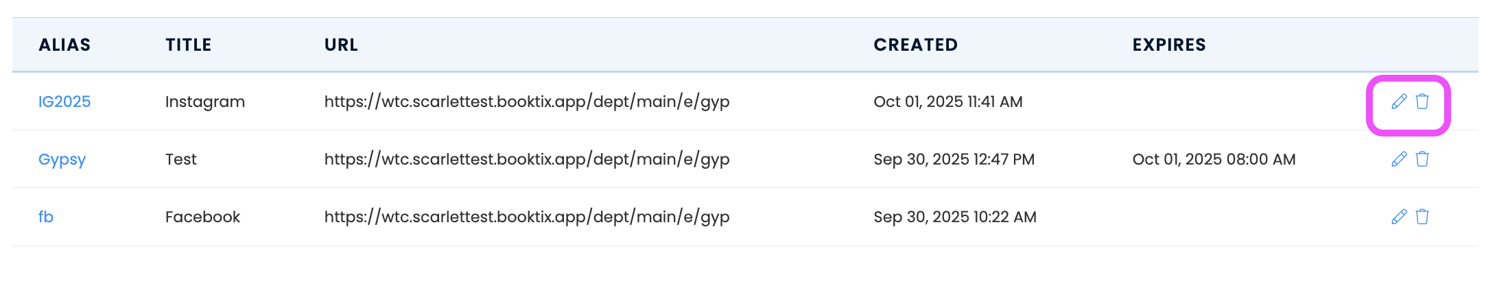Select the Facebook title cell
This screenshot has height=284, width=1508.
pyautogui.click(x=202, y=217)
